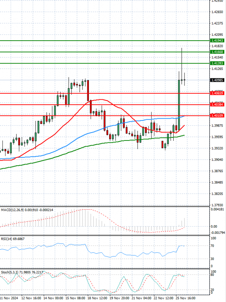
Task: Click the 1.39040 price scale value
Action: tap(217, 160)
